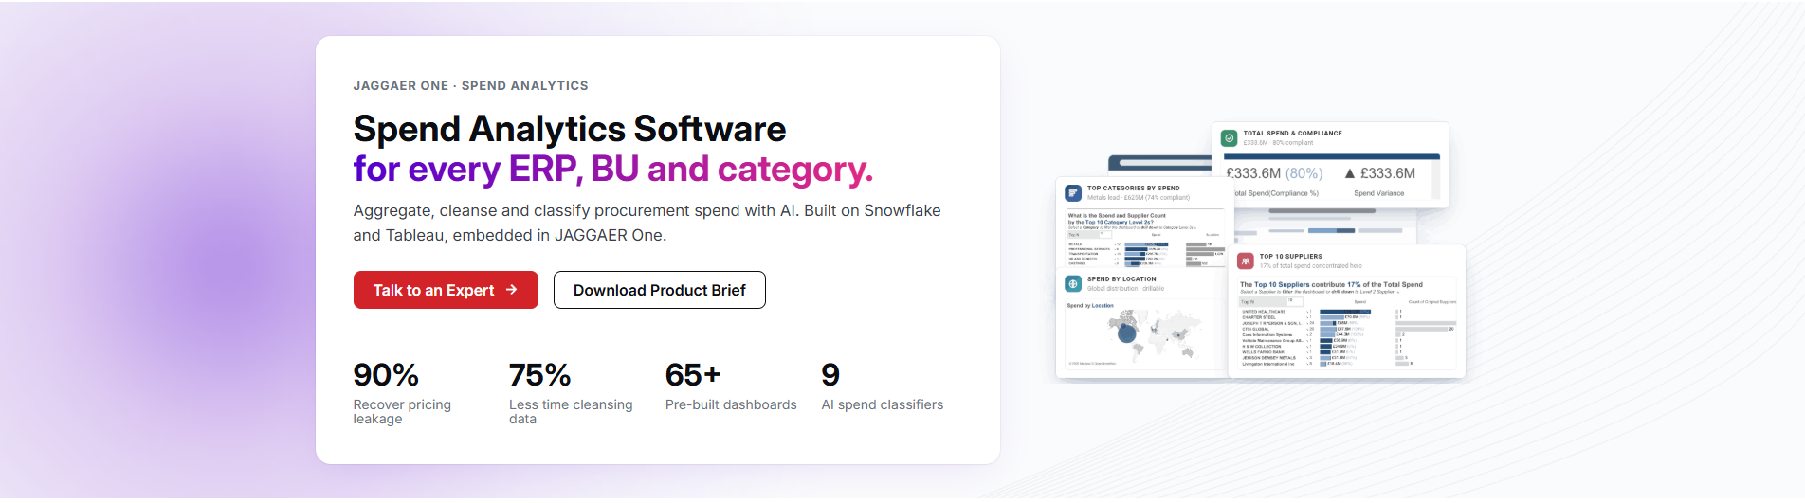Viewport: 1805px width, 503px height.
Task: Click the blue Top Categories by Spend icon
Action: (x=1073, y=192)
